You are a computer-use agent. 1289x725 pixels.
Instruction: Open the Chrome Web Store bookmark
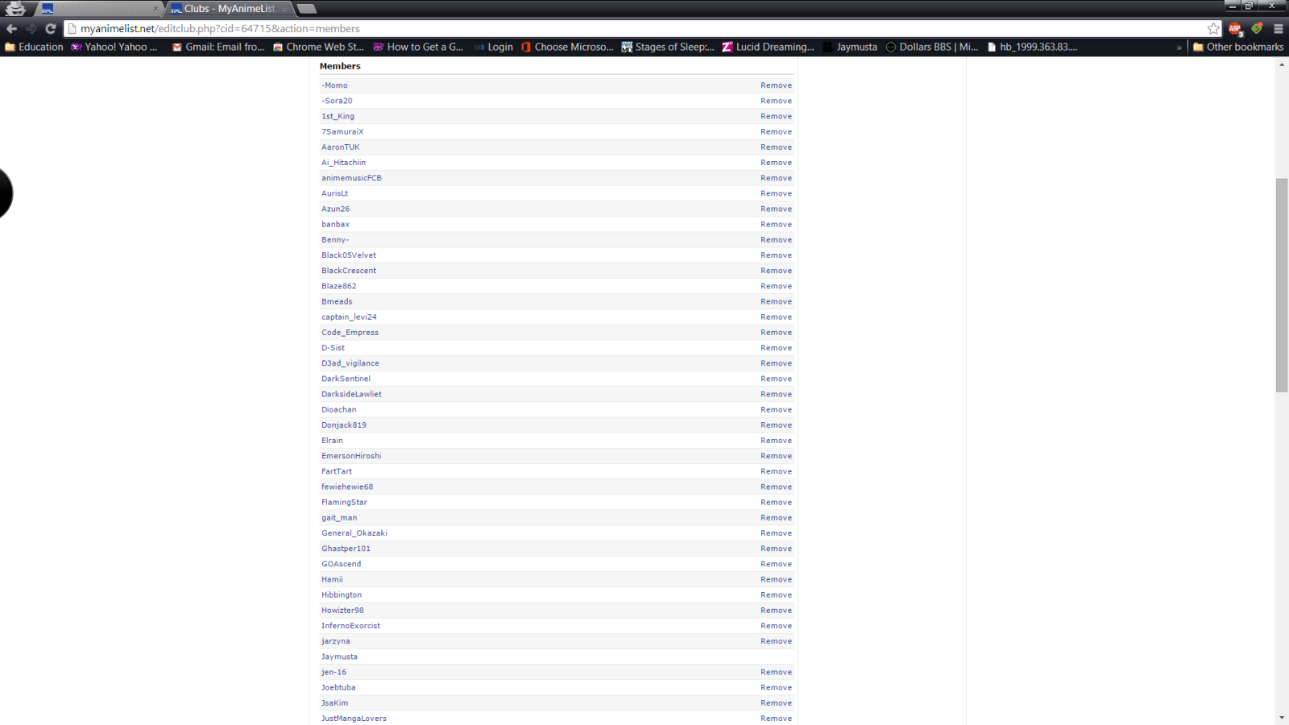[318, 47]
